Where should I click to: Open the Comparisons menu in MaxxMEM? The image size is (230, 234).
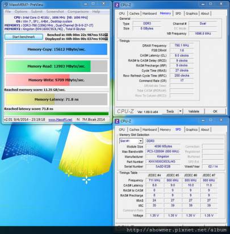pos(78,11)
